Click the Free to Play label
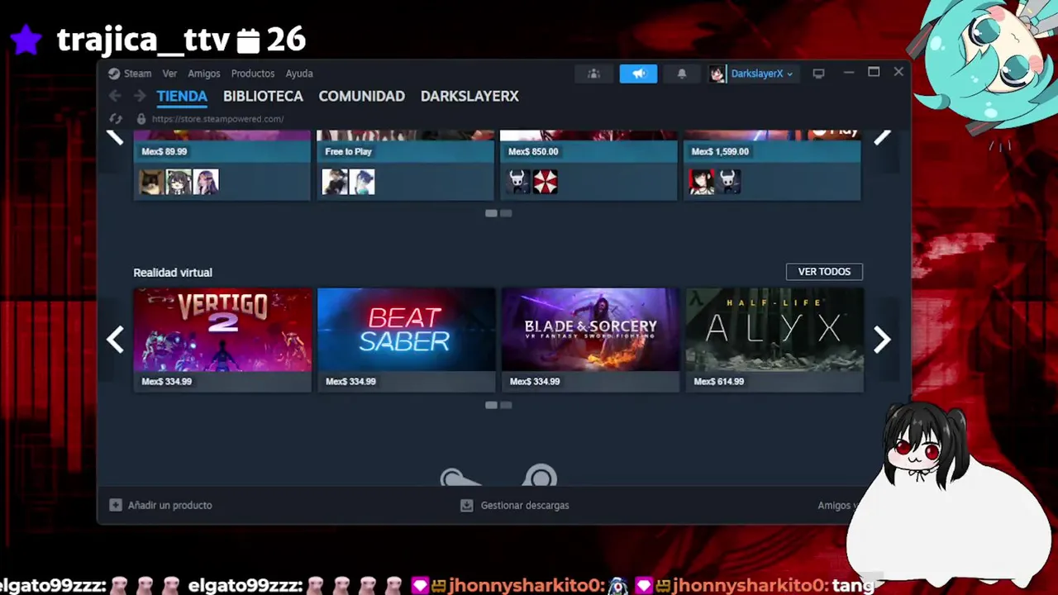The height and width of the screenshot is (595, 1058). 349,151
